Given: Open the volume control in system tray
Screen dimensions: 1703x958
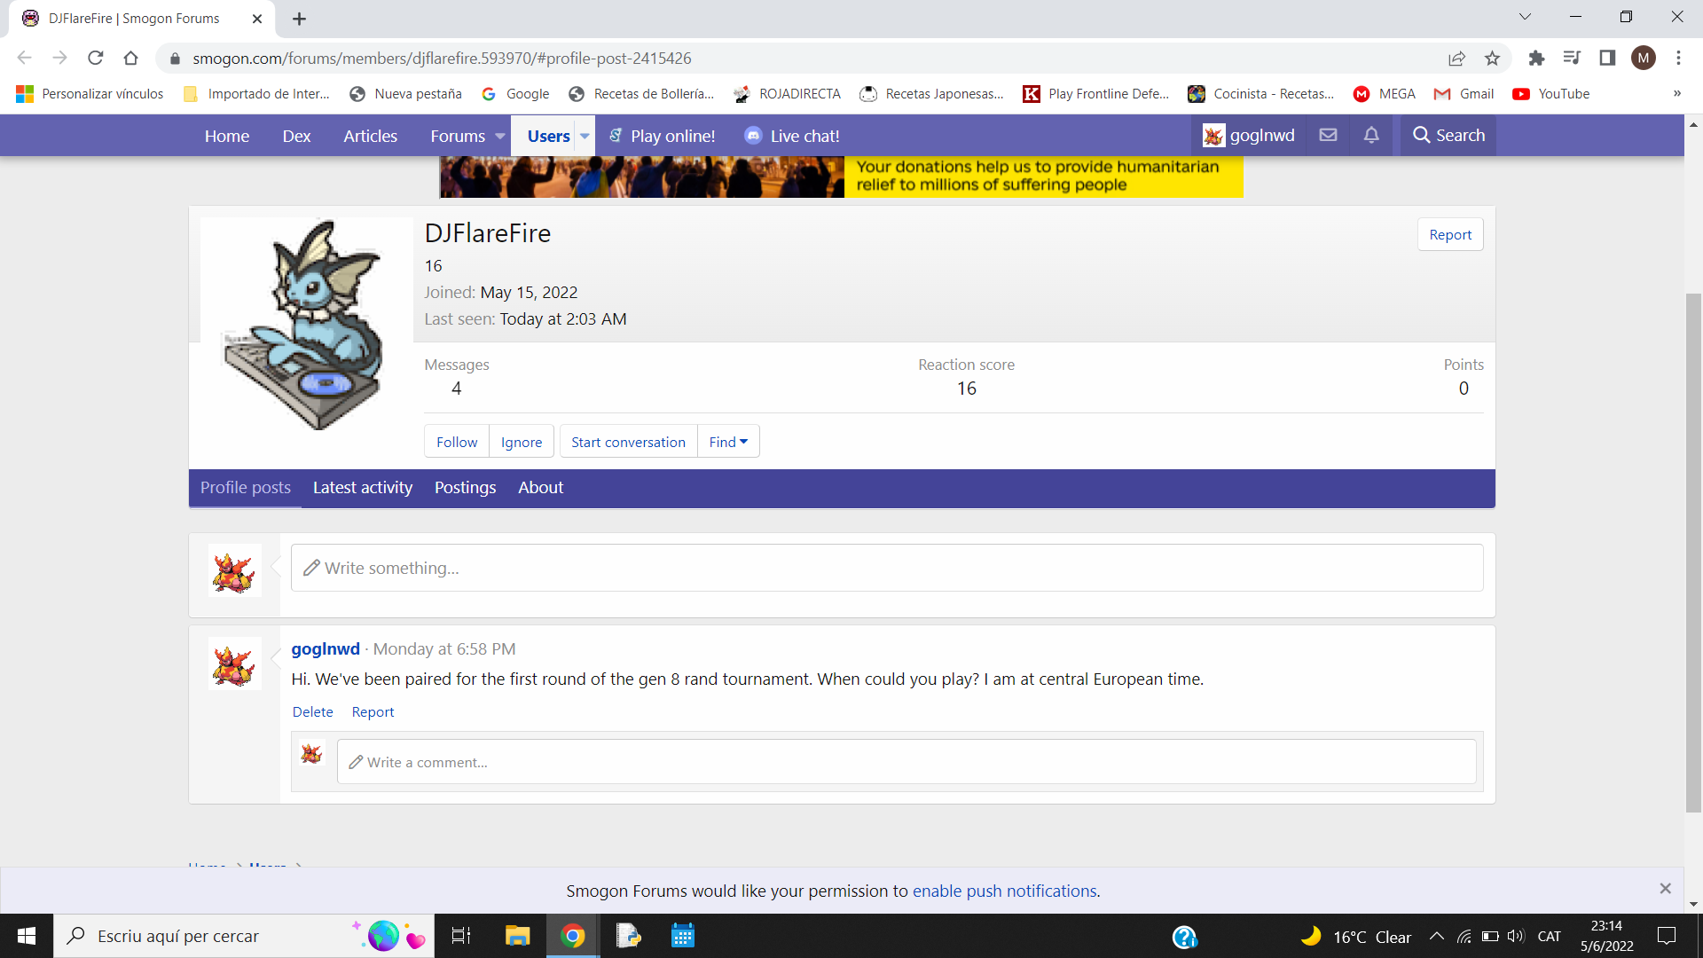Looking at the screenshot, I should point(1515,936).
